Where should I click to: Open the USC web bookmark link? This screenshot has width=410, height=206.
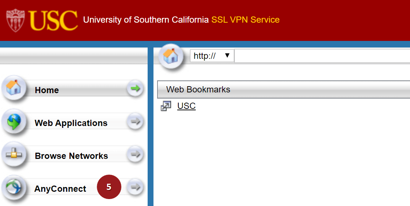pyautogui.click(x=186, y=106)
